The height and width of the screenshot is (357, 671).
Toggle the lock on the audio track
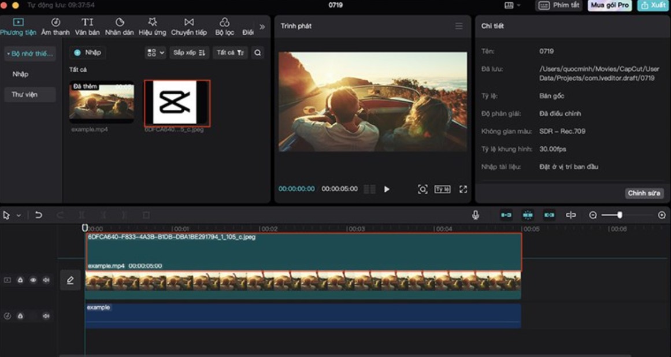20,316
